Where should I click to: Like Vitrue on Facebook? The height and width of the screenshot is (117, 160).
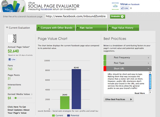click(x=125, y=8)
